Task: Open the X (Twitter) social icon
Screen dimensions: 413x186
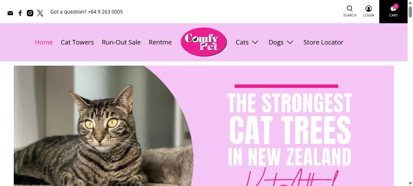Action: [x=40, y=13]
